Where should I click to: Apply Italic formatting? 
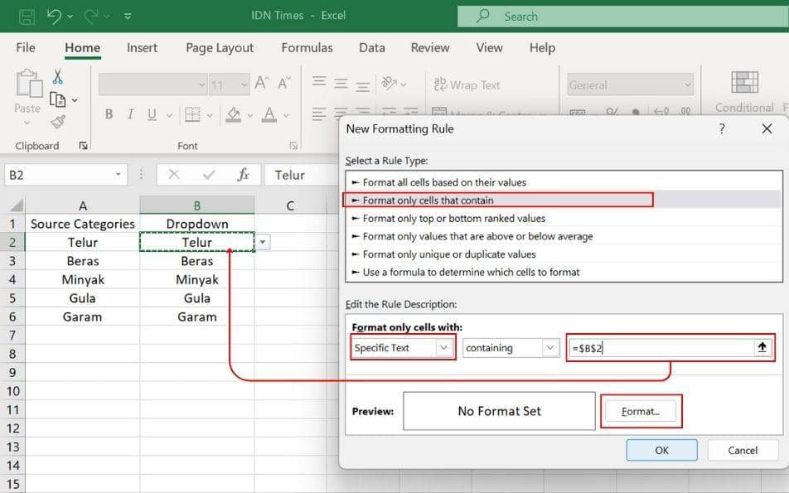tap(130, 114)
